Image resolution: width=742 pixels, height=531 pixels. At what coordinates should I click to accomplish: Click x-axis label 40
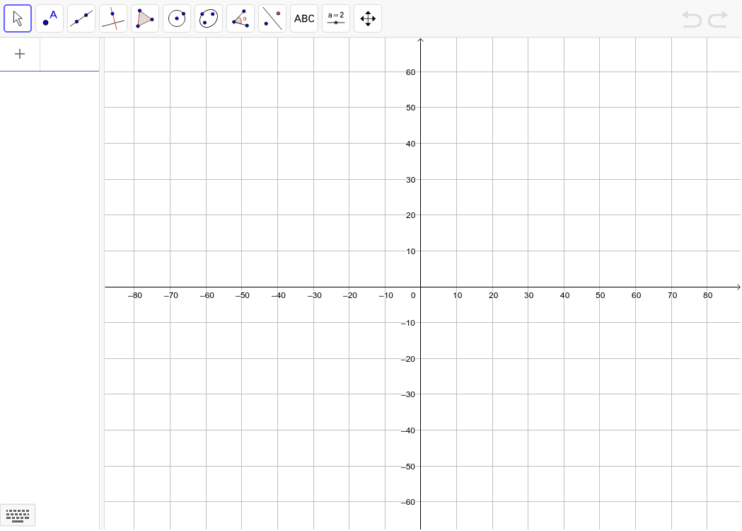click(x=564, y=295)
